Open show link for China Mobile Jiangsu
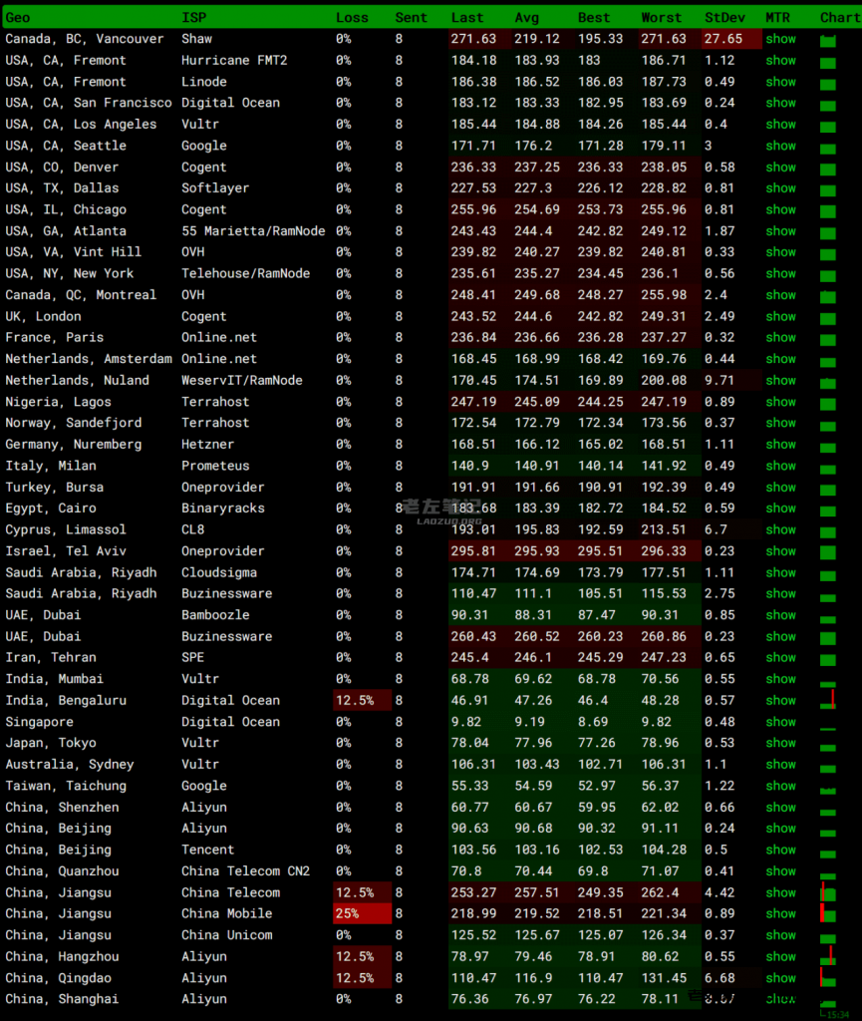The image size is (862, 1021). coord(780,913)
